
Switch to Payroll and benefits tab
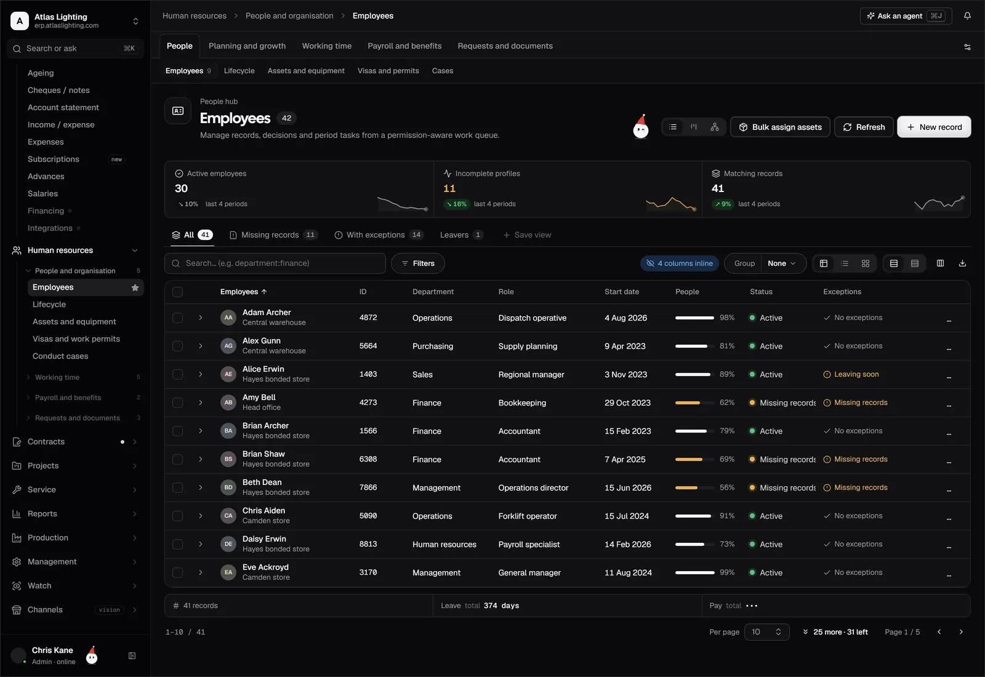404,46
